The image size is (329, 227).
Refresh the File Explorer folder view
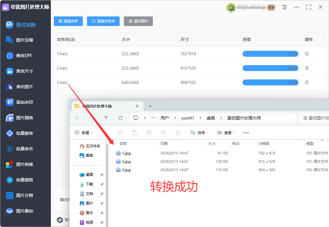pos(121,118)
